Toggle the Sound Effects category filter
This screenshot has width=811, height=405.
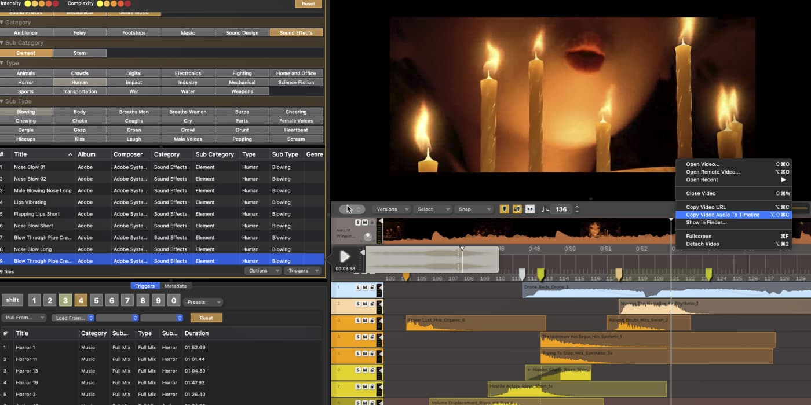tap(296, 33)
